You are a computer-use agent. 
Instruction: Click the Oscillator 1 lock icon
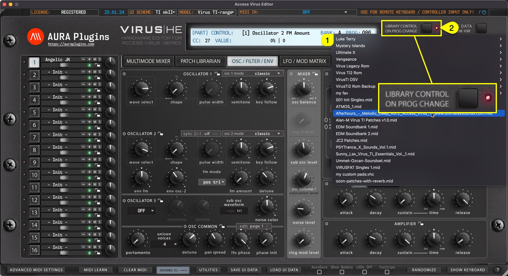(217, 74)
